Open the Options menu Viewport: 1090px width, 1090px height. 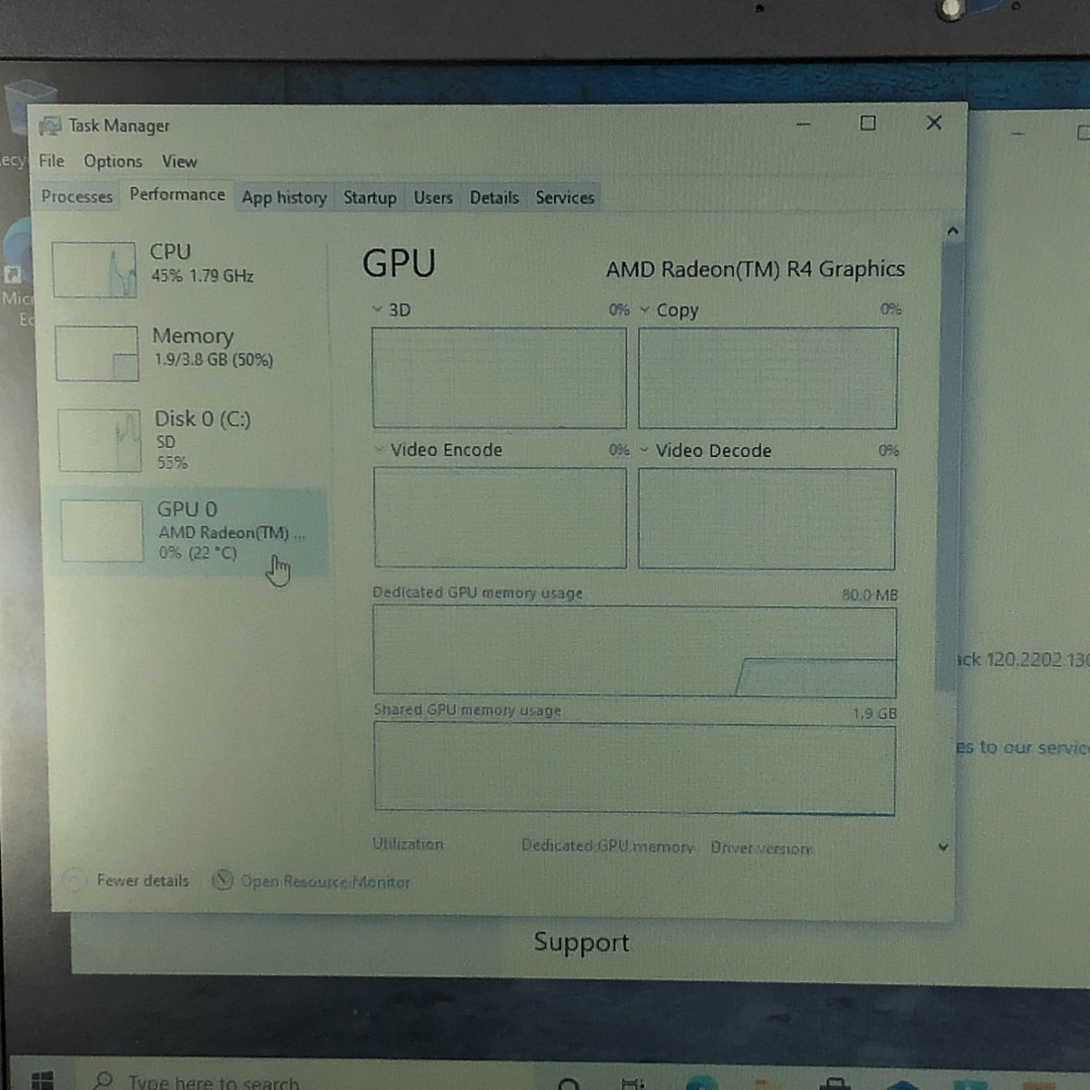pos(113,162)
